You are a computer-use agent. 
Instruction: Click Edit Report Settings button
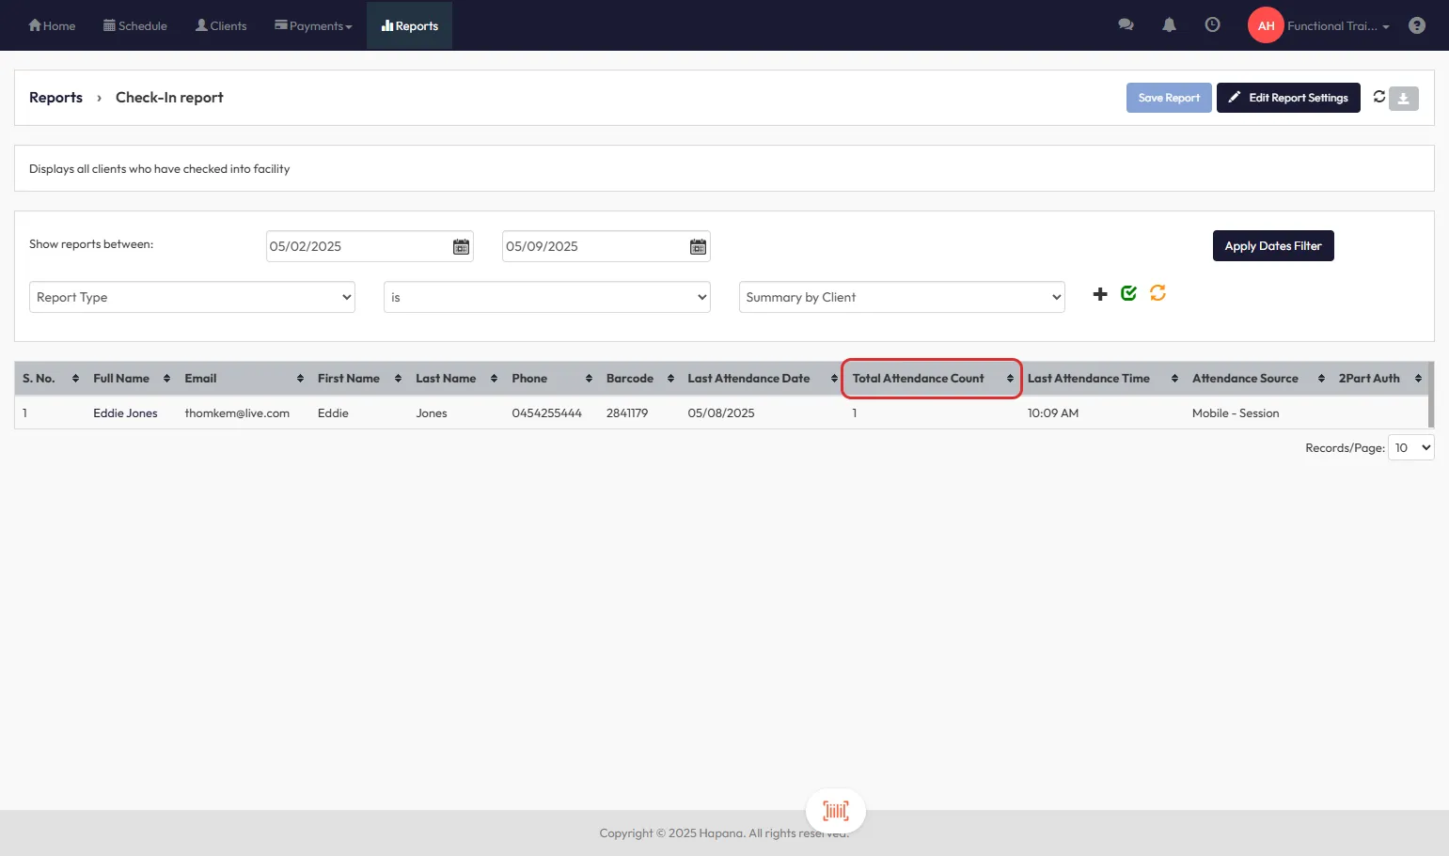[1287, 98]
